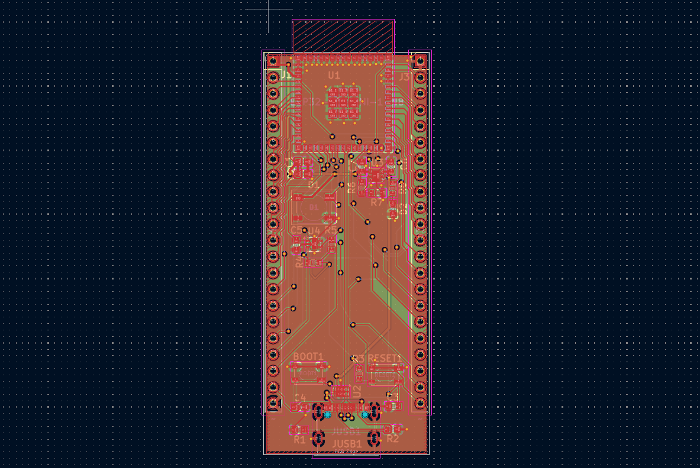The image size is (700, 468).
Task: Click the R2 resistor label
Action: pos(392,439)
